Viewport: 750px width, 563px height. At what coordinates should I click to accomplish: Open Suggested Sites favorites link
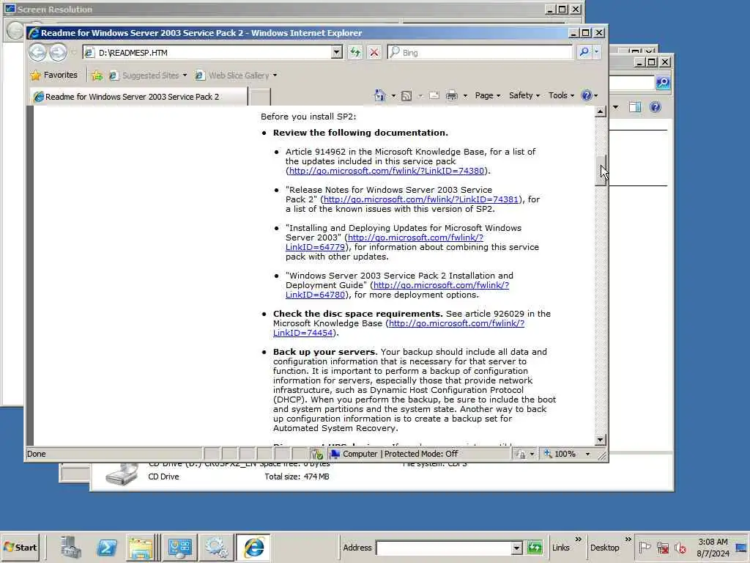tap(148, 76)
